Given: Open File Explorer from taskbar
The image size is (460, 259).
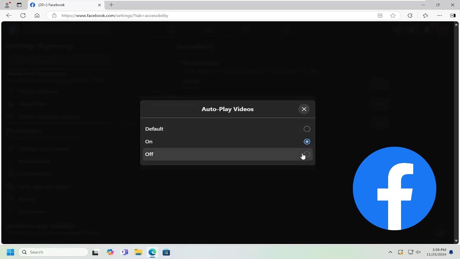Looking at the screenshot, I should pos(138,252).
